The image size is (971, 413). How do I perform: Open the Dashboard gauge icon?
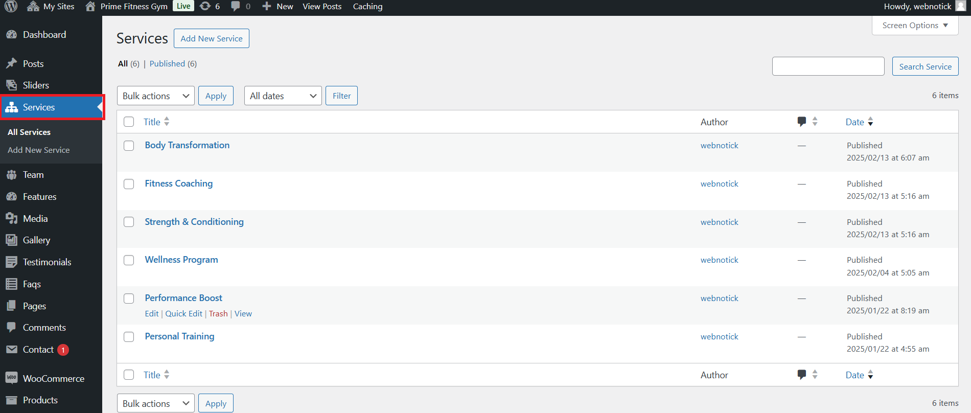click(12, 35)
